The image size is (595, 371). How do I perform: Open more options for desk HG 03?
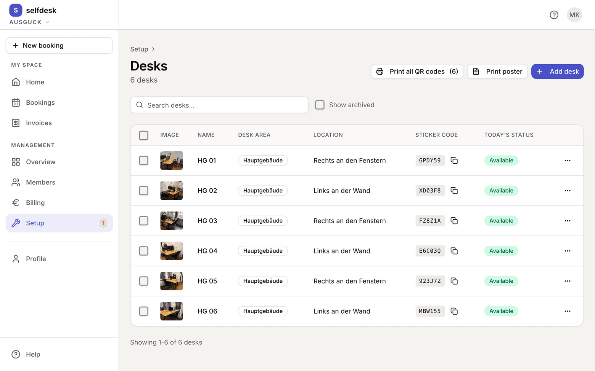(568, 221)
